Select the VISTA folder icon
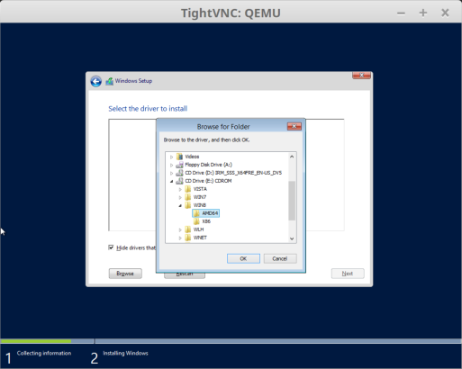Viewport: 462px width, 369px height. 188,189
